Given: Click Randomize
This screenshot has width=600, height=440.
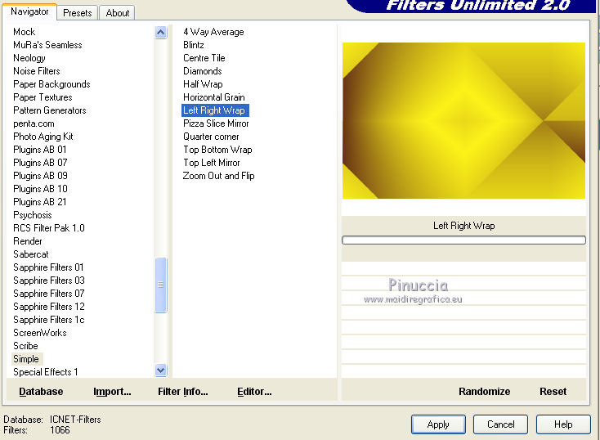Looking at the screenshot, I should [485, 392].
